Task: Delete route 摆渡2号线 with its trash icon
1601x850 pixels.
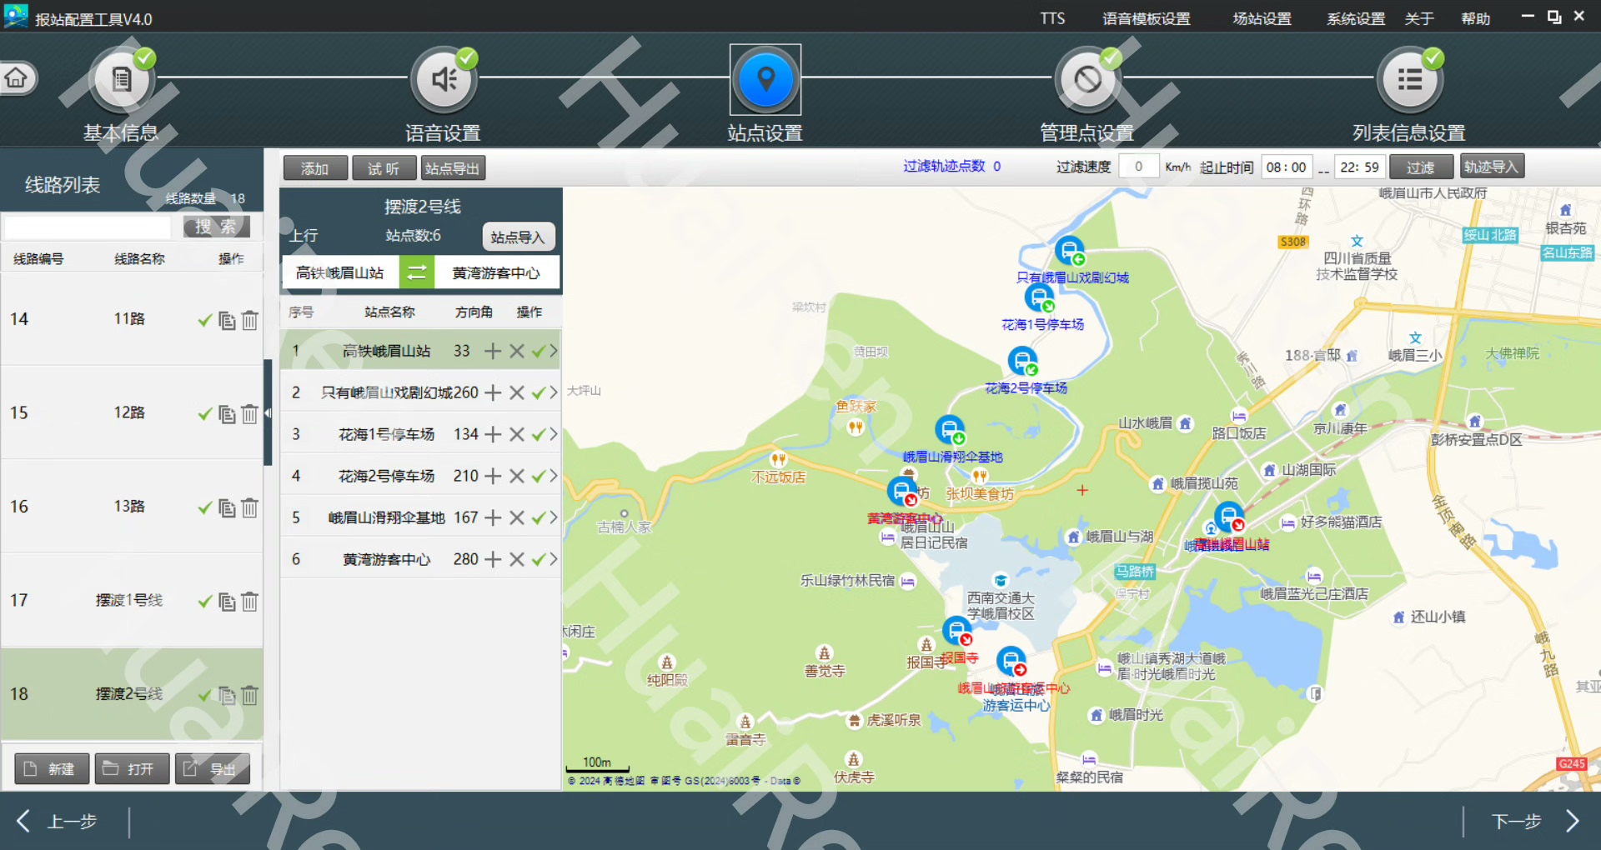Action: tap(250, 695)
